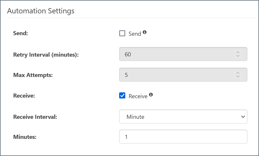
Task: Click the bold "Max Attempts:" label
Action: [x=33, y=75]
